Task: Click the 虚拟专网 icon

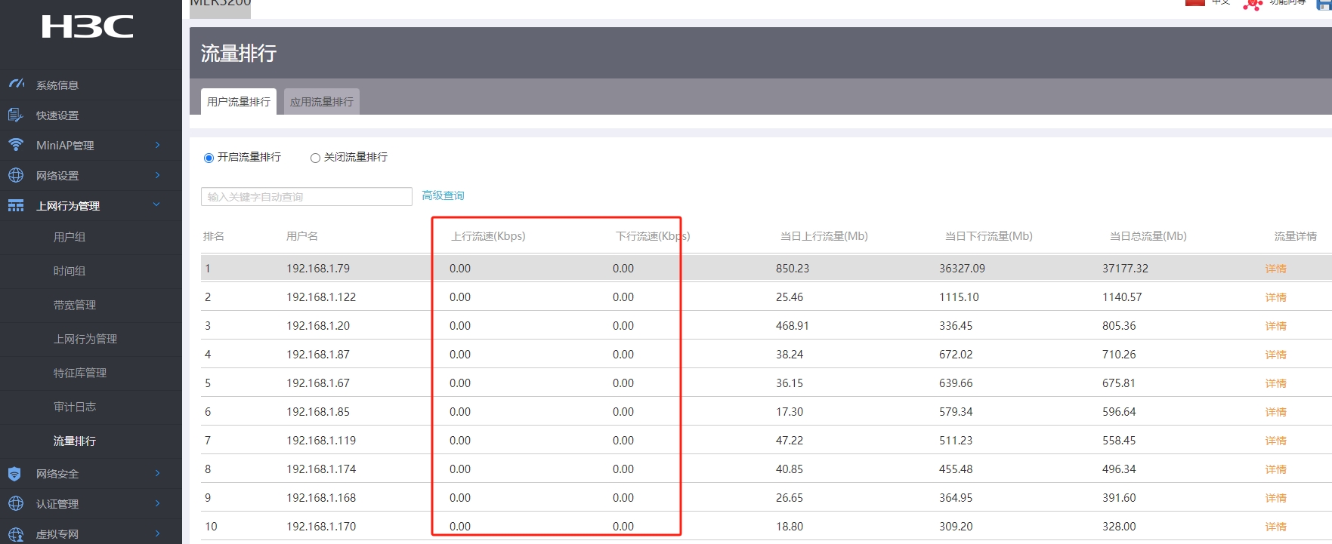Action: point(16,534)
